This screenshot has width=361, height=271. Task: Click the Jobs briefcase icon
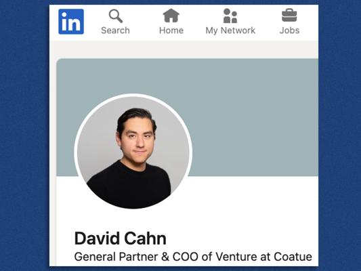(x=289, y=15)
